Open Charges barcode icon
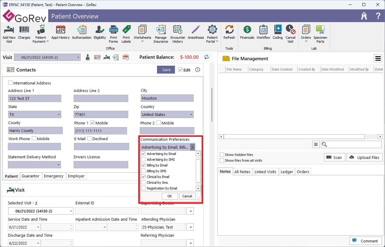This screenshot has width=385, height=247. point(24,30)
